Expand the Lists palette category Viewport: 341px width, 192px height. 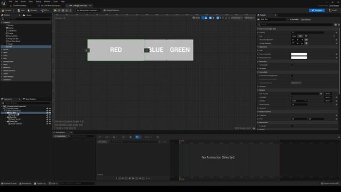point(2,55)
